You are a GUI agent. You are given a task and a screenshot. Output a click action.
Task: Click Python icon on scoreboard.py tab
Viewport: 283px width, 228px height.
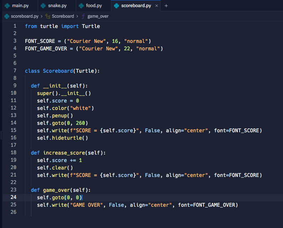click(116, 6)
